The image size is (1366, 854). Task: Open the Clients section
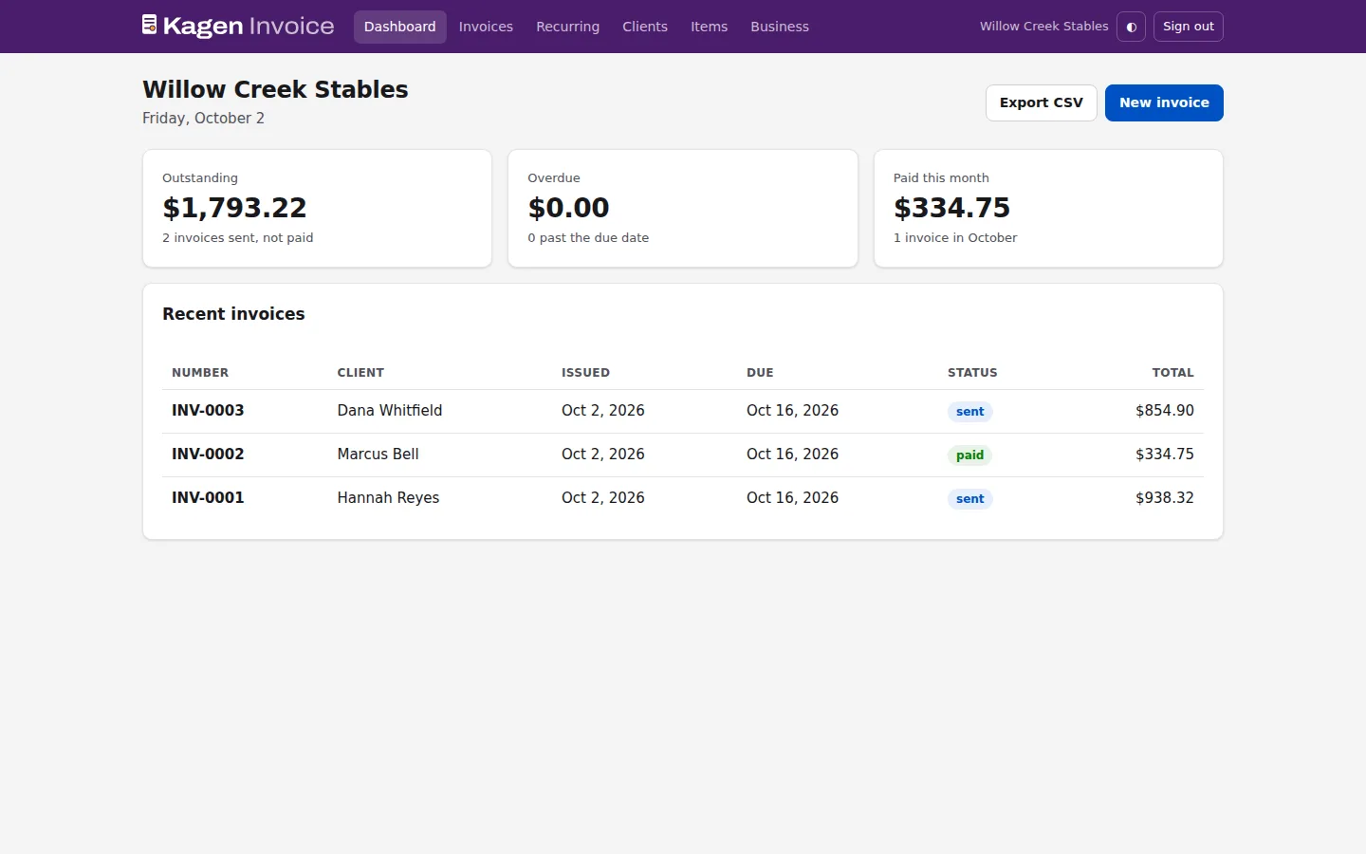coord(645,27)
